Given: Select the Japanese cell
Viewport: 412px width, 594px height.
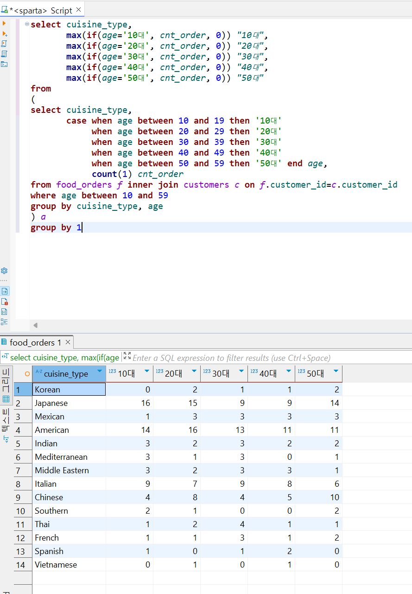Looking at the screenshot, I should point(69,403).
